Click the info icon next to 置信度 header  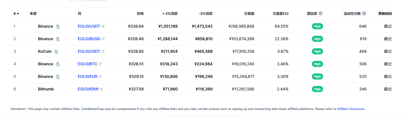(x=321, y=13)
